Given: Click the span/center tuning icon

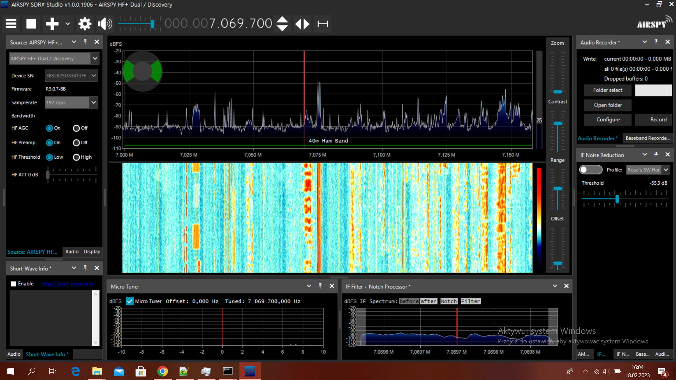Looking at the screenshot, I should 323,24.
